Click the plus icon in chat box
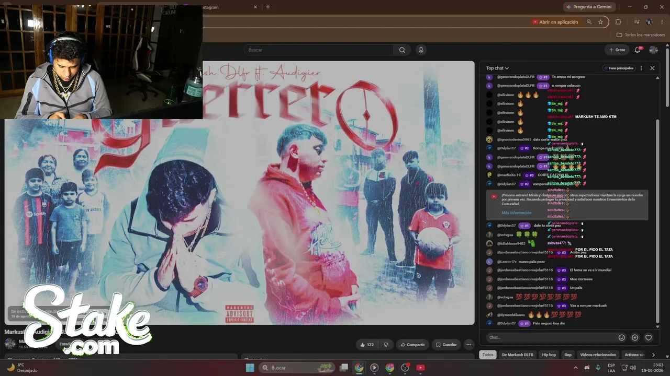The width and height of the screenshot is (670, 376). (635, 338)
